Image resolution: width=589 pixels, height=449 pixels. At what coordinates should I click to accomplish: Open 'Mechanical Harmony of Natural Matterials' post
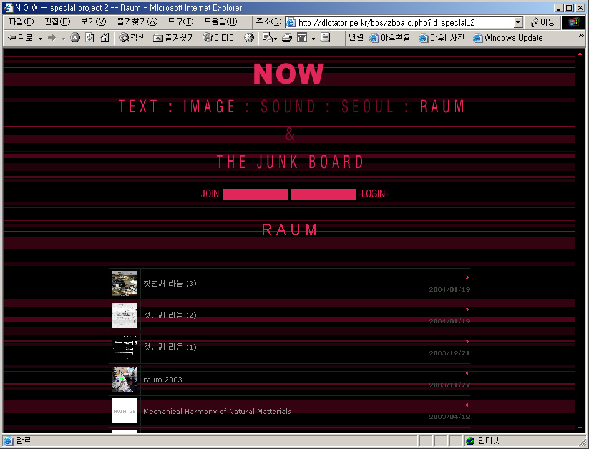(x=217, y=412)
